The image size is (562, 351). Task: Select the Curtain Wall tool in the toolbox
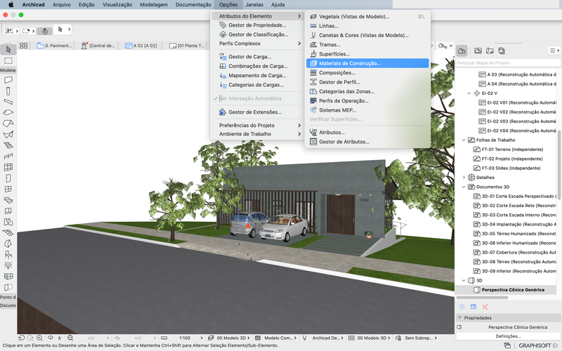click(x=8, y=167)
